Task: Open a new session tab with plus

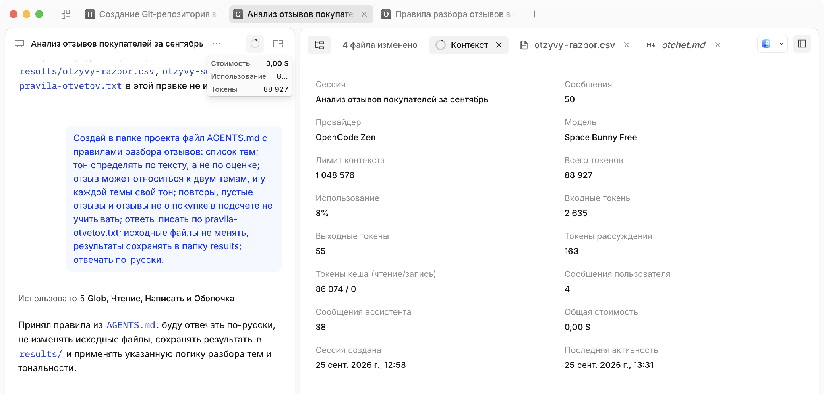Action: coord(534,14)
